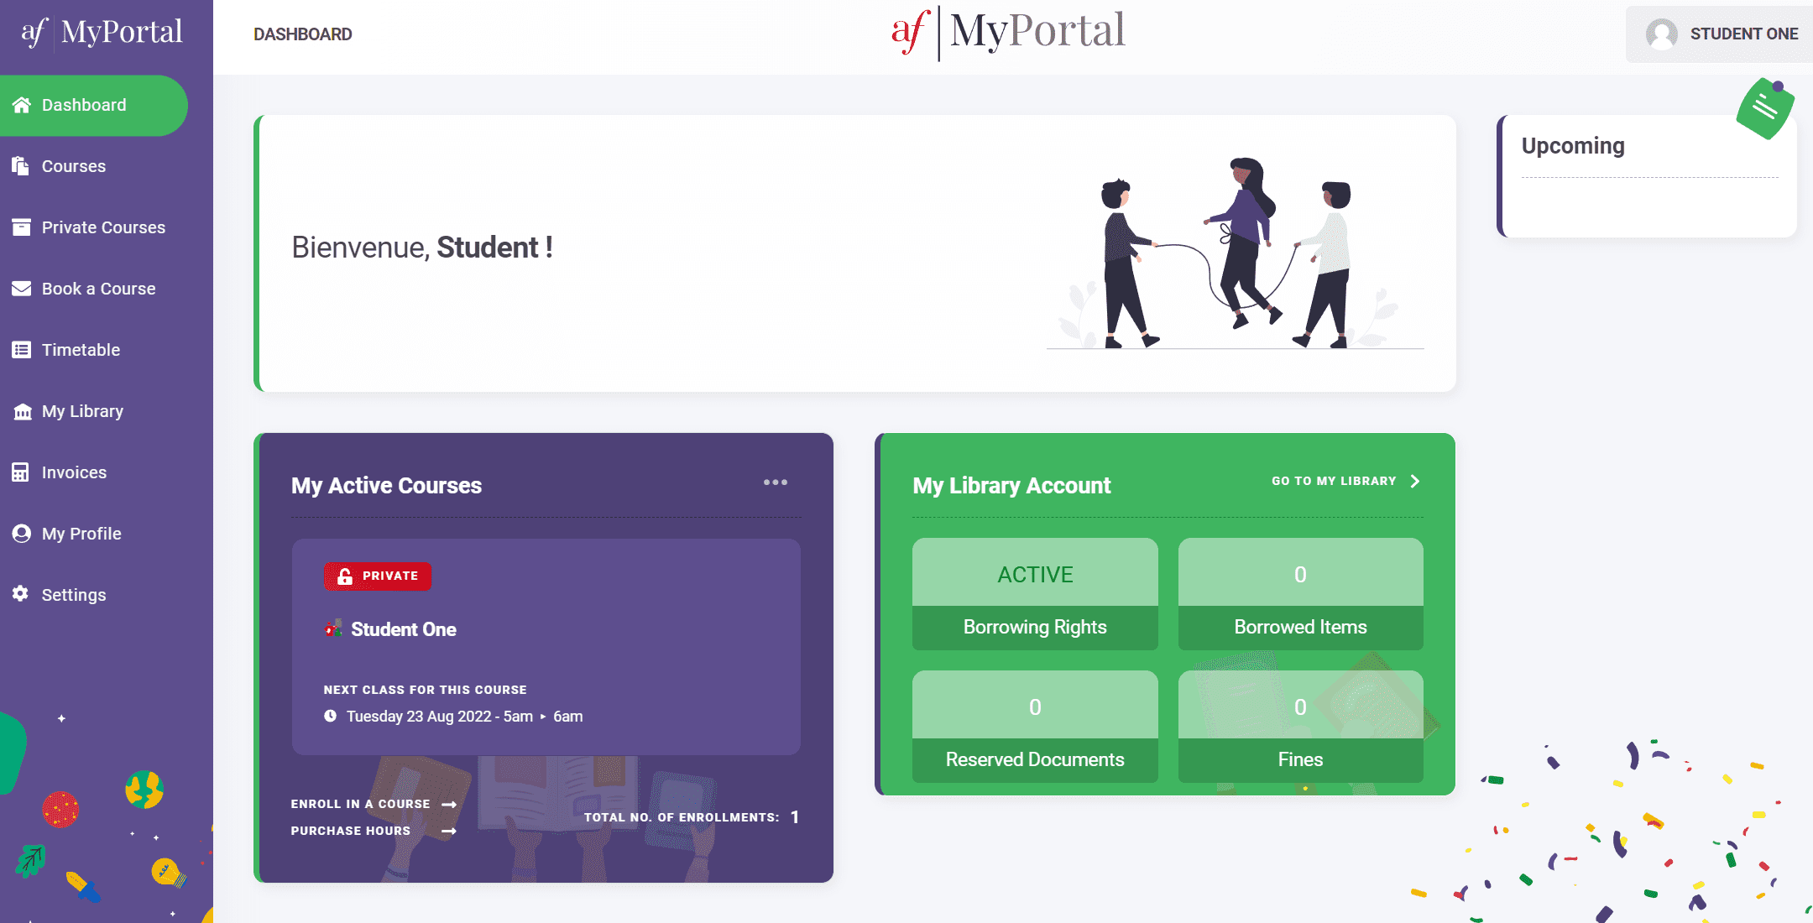The height and width of the screenshot is (923, 1813).
Task: Click the Dashboard home icon in sidebar
Action: 22,105
